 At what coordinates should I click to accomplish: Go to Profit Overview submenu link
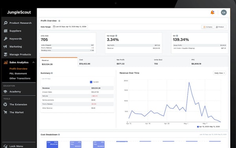18,69
